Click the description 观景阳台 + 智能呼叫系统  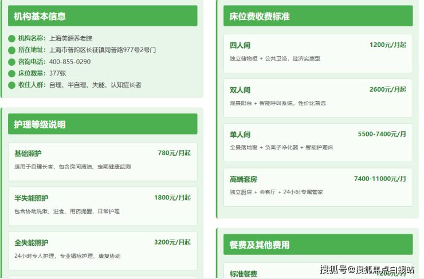coord(261,103)
